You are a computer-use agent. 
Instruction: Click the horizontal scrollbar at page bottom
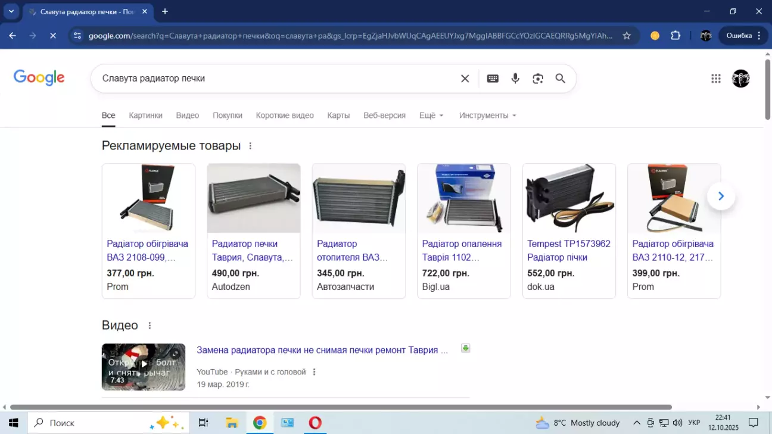[340, 407]
